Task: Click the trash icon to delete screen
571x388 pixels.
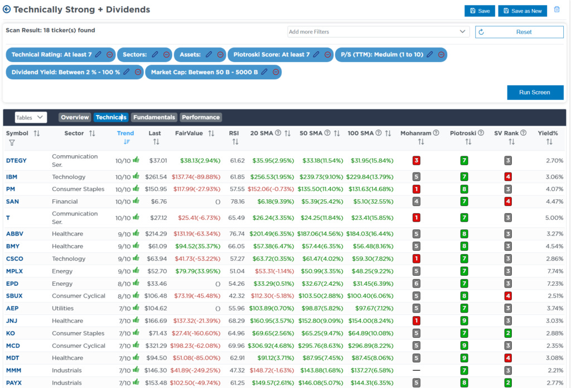Action: [557, 9]
